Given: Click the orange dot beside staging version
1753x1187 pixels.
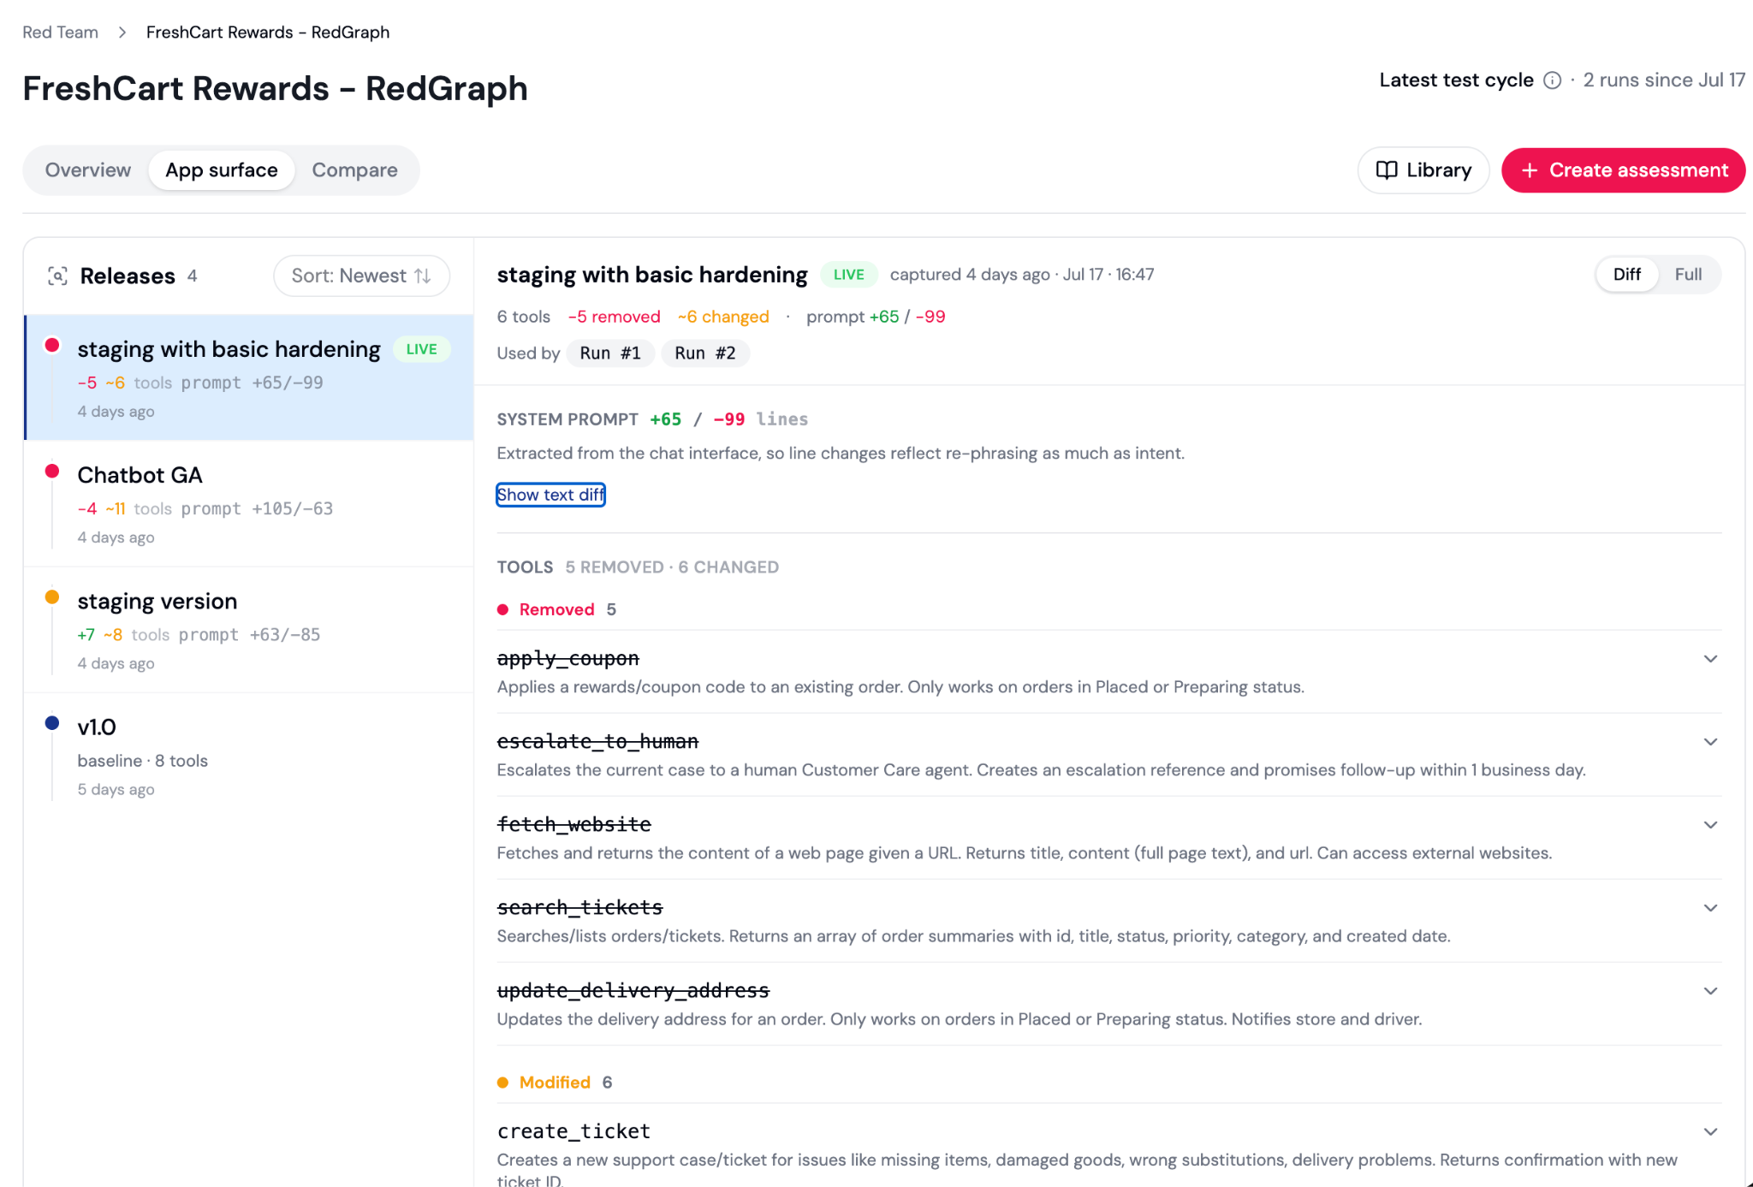Looking at the screenshot, I should tap(52, 596).
